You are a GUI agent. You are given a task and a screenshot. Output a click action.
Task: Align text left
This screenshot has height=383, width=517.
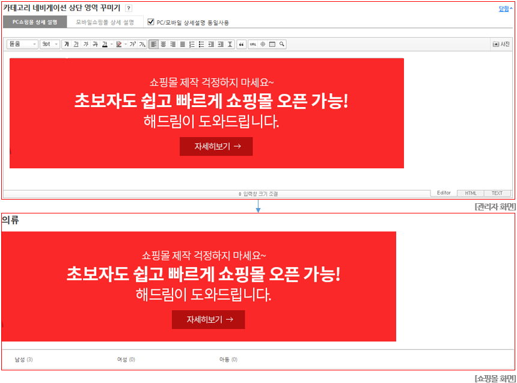[x=154, y=44]
